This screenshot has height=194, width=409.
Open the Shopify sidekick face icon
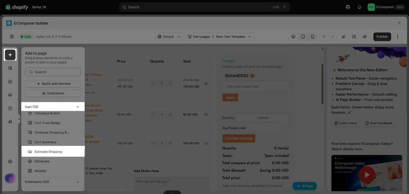coord(348,7)
